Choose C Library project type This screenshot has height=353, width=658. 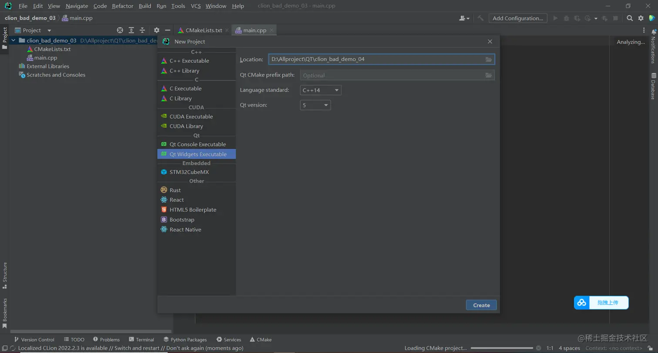point(196,99)
